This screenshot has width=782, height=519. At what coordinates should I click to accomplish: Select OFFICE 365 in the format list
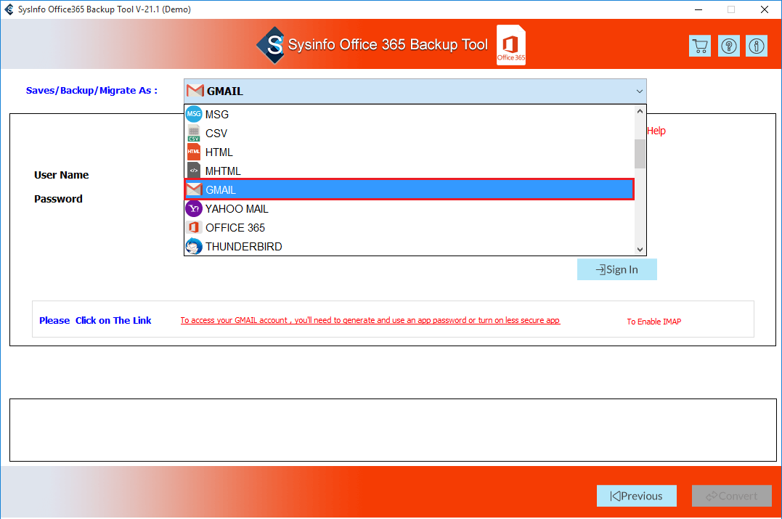pyautogui.click(x=410, y=228)
